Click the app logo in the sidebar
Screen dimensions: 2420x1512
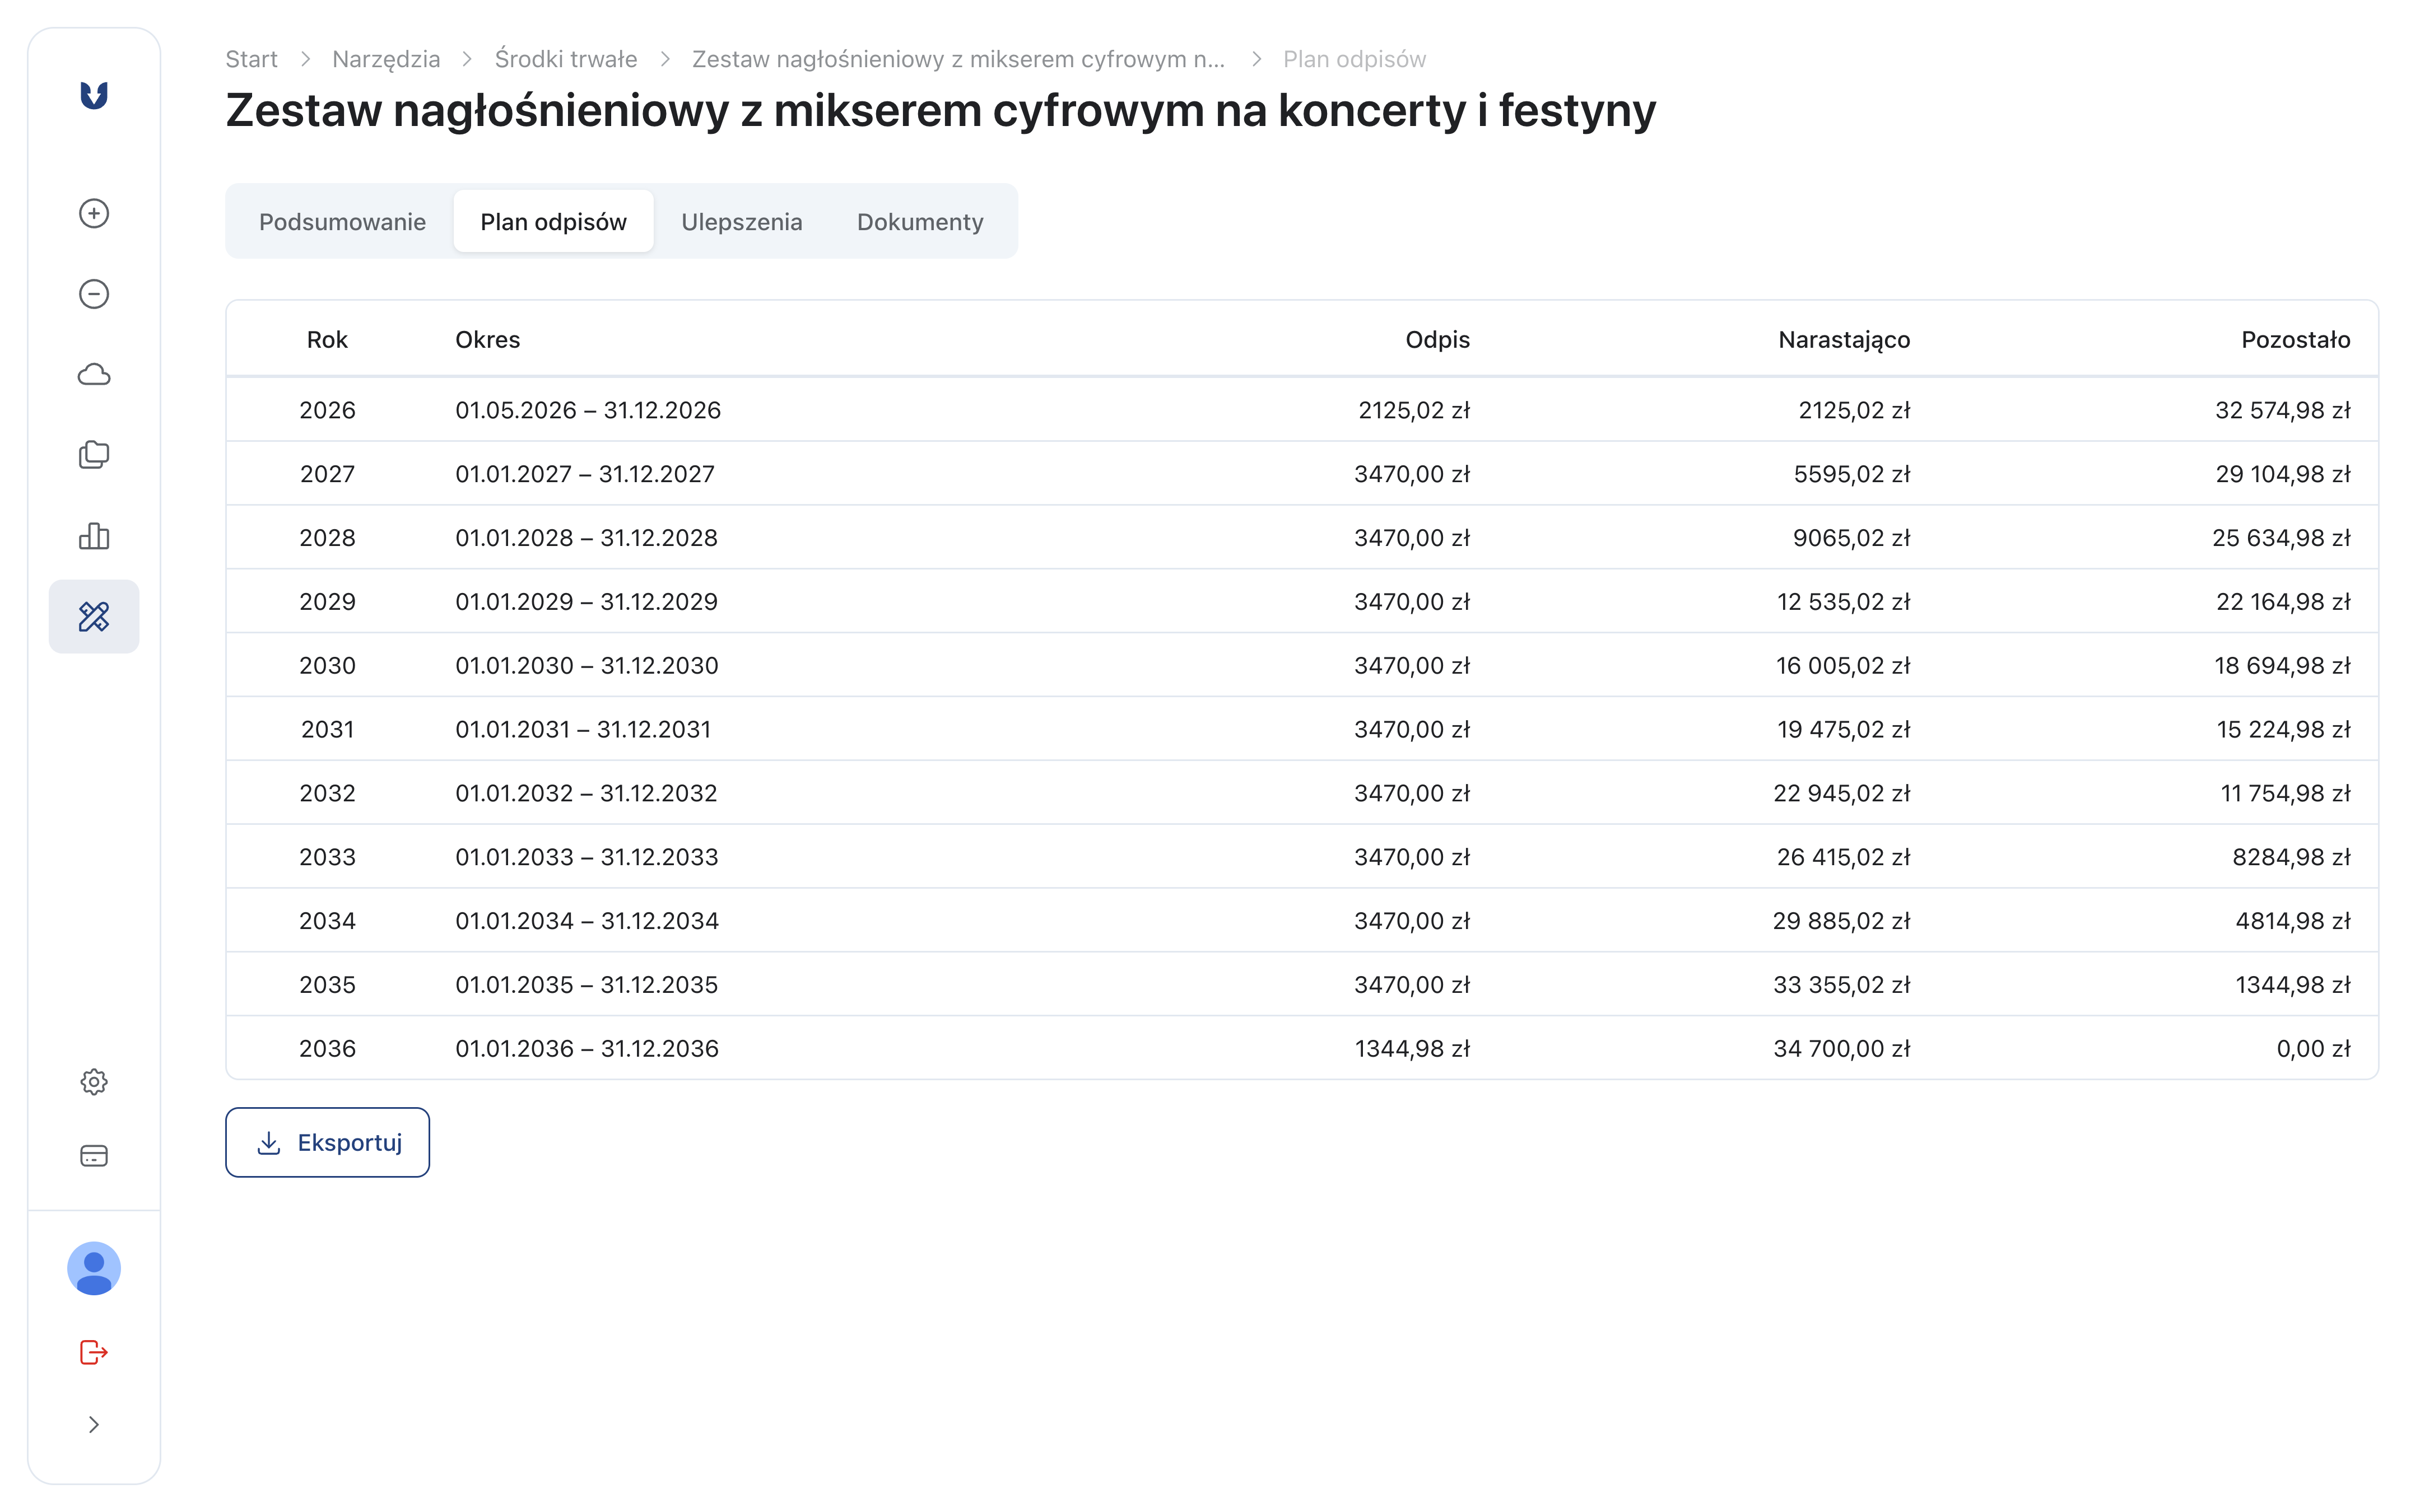click(94, 95)
